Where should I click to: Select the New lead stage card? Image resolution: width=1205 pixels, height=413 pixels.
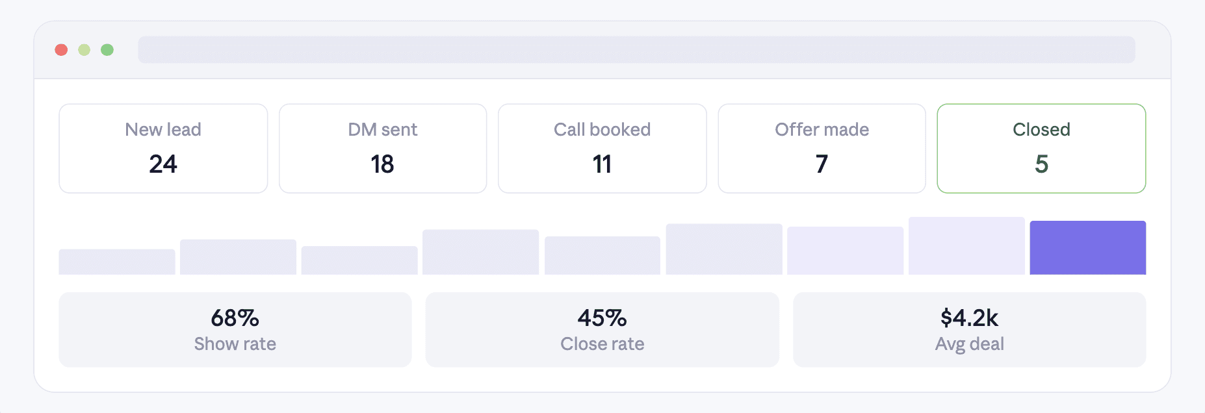(163, 149)
